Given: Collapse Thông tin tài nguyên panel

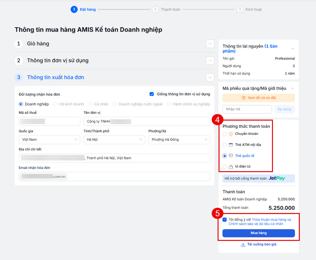Looking at the screenshot, I should pyautogui.click(x=293, y=49).
